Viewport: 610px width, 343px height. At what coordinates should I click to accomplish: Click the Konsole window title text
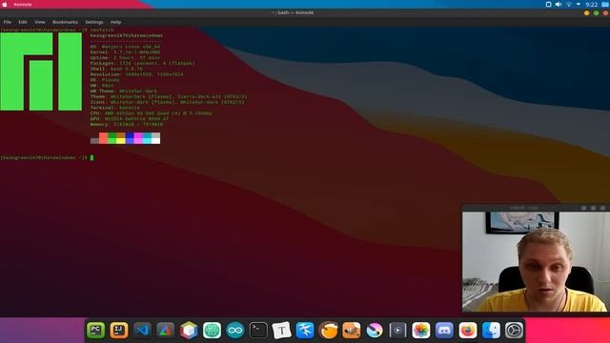pos(293,12)
